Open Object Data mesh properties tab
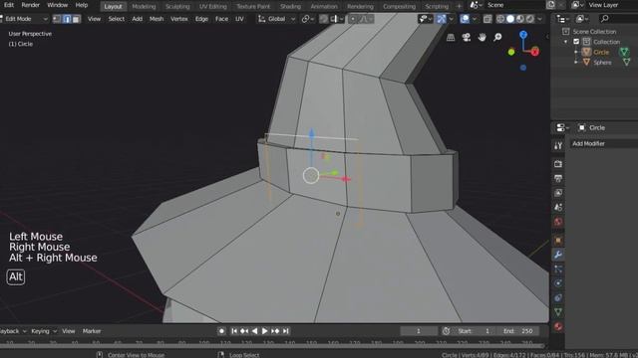Image resolution: width=638 pixels, height=358 pixels. click(x=558, y=312)
